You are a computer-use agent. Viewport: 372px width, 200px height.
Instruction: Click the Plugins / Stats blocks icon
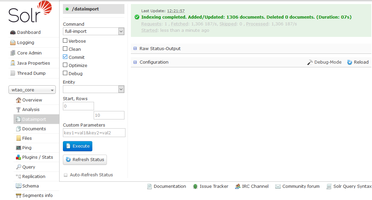point(18,157)
